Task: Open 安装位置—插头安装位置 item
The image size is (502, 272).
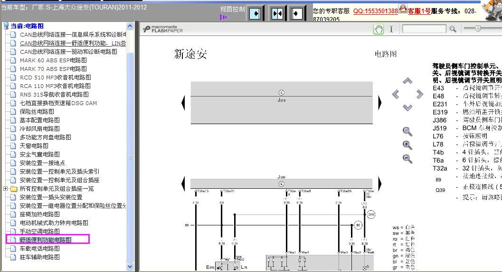Action: tap(51, 197)
